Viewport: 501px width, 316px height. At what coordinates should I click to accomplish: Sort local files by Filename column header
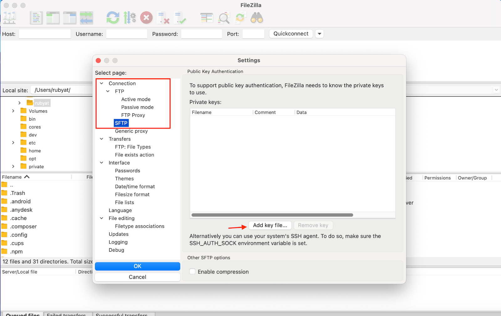pyautogui.click(x=36, y=177)
